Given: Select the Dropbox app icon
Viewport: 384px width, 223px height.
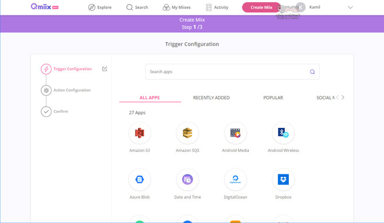Looking at the screenshot, I should coord(283,179).
